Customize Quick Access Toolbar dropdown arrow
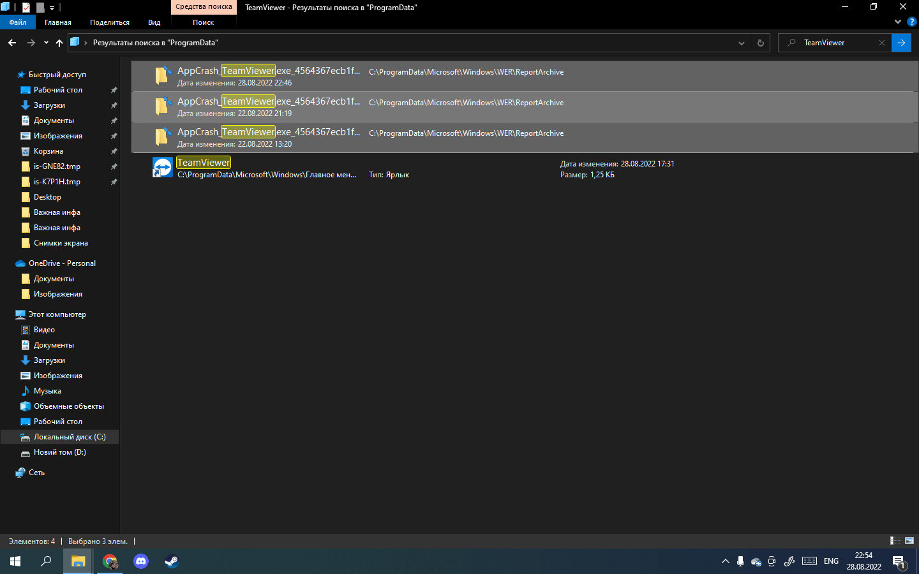 point(52,8)
